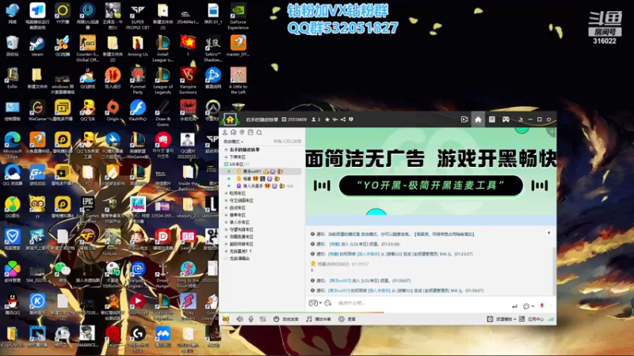634x356 pixels.
Task: Open the game controller dropdown beside chat input
Action: (315, 303)
